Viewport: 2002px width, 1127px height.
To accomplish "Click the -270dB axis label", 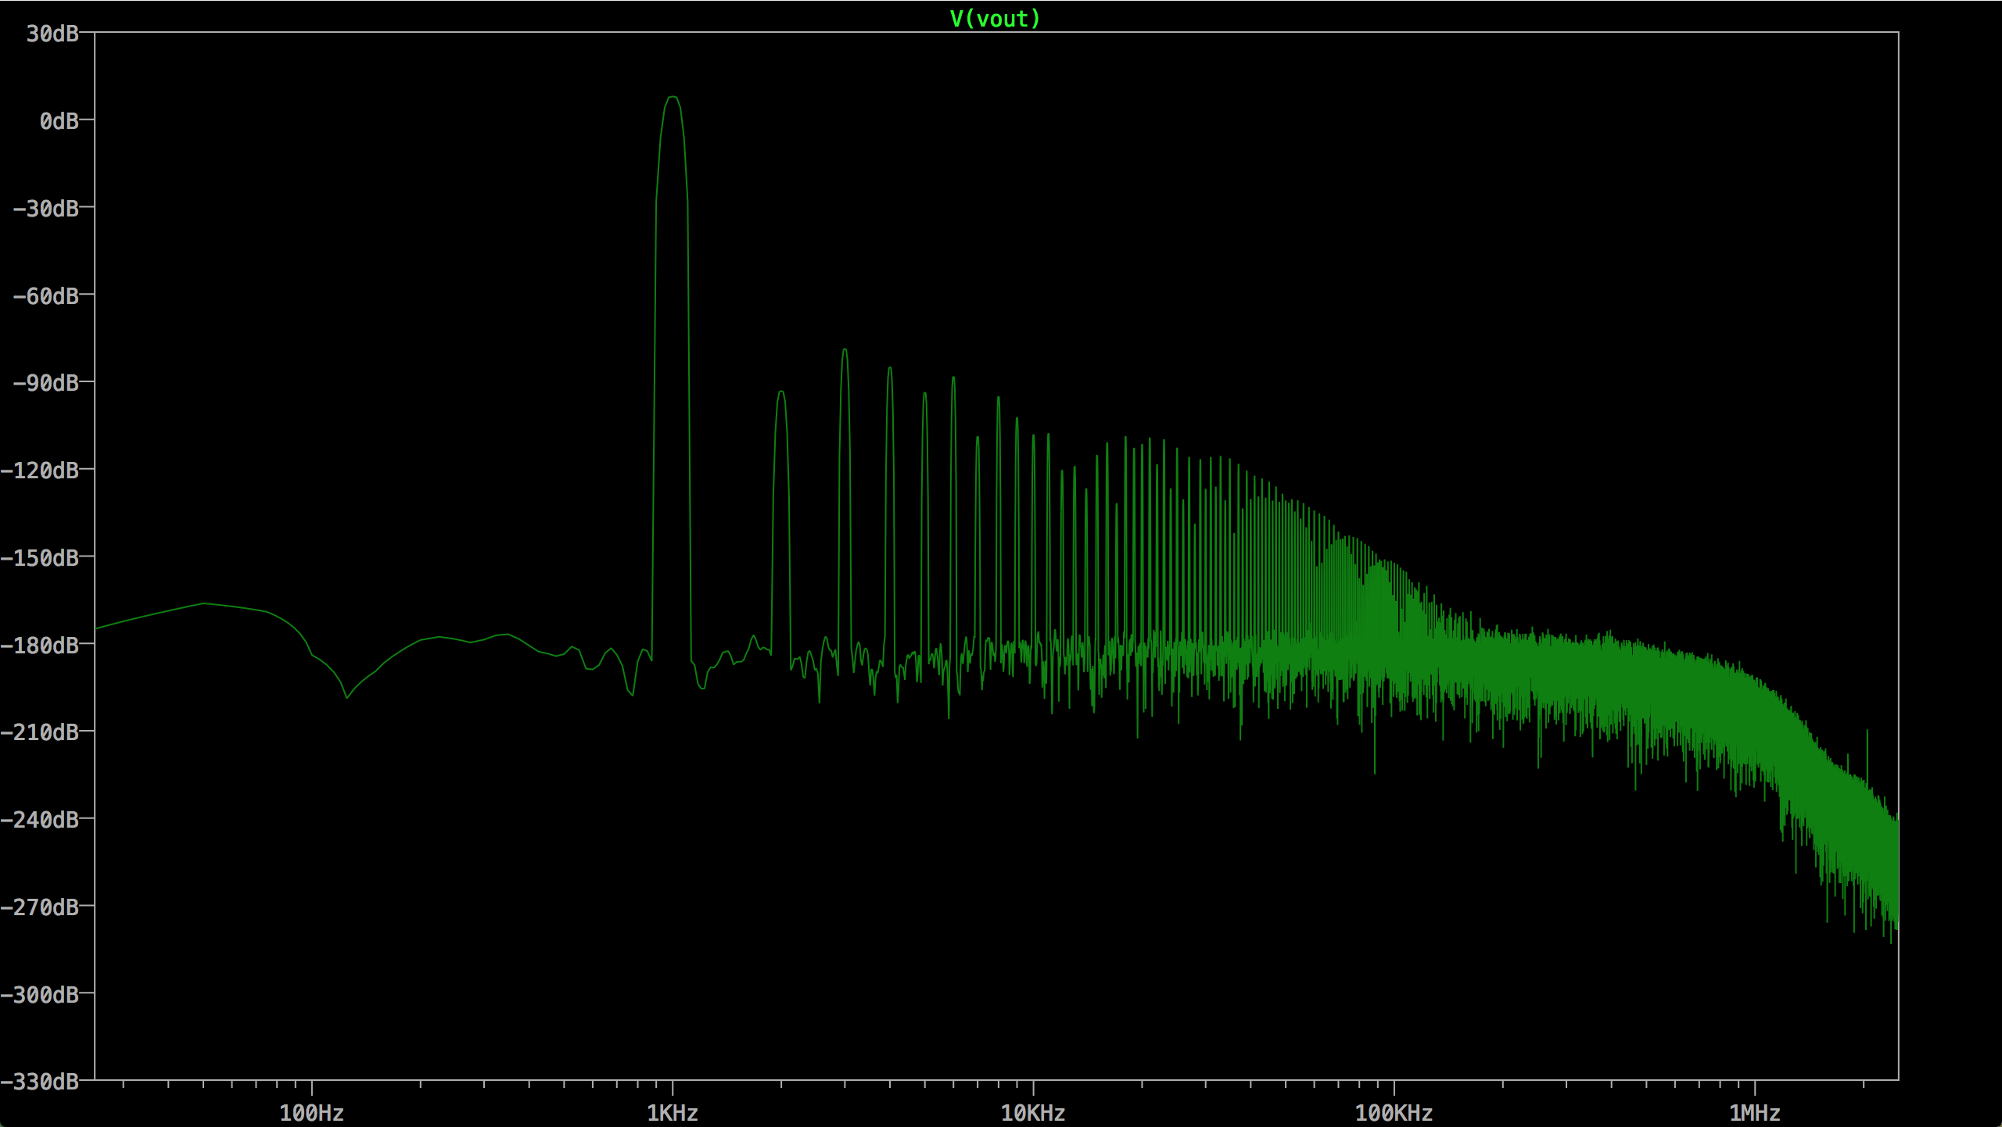I will point(39,907).
